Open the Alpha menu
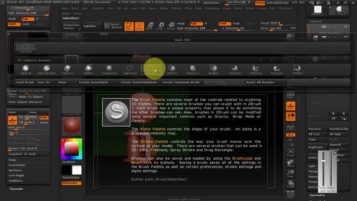 point(65,8)
